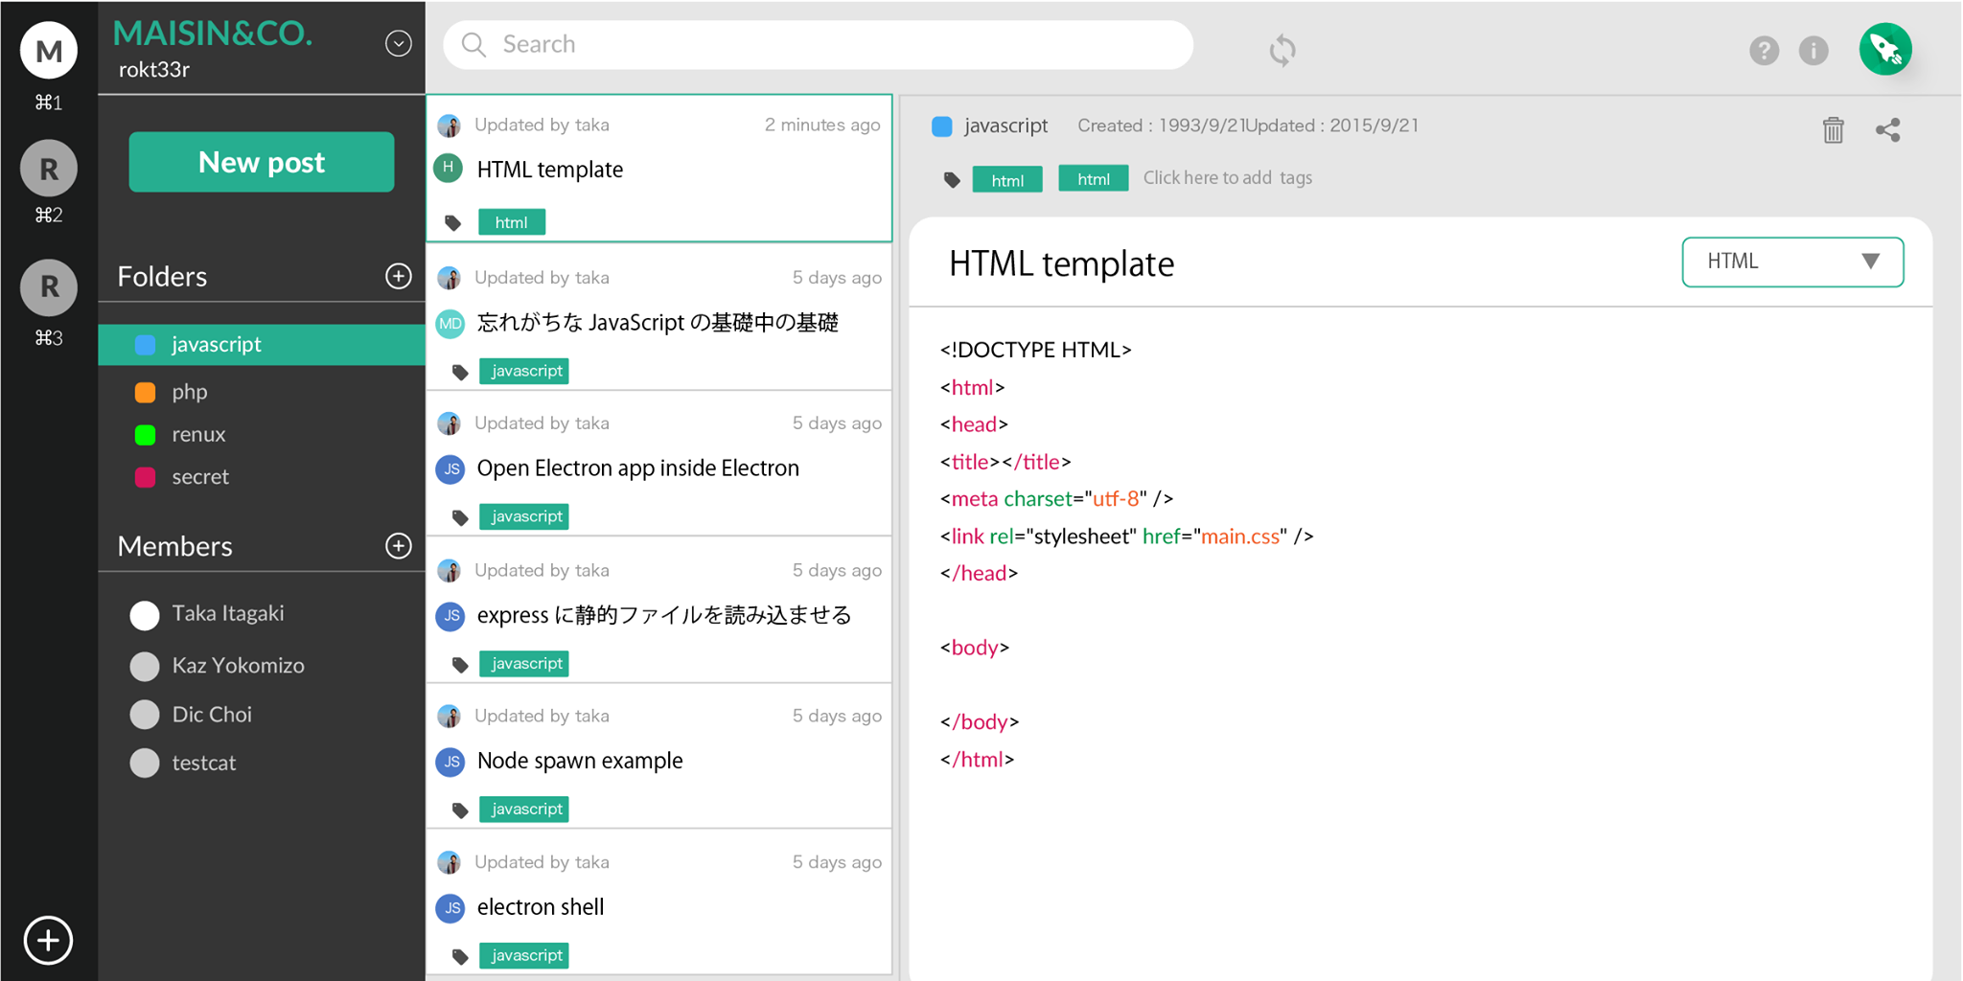Screen dimensions: 1963x981
Task: Click the red secret folder color swatch
Action: [x=146, y=477]
